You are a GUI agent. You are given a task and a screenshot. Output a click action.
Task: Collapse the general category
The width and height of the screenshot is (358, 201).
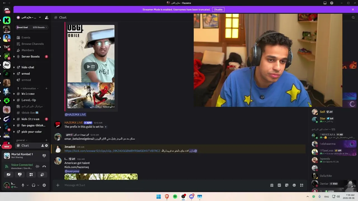22,140
